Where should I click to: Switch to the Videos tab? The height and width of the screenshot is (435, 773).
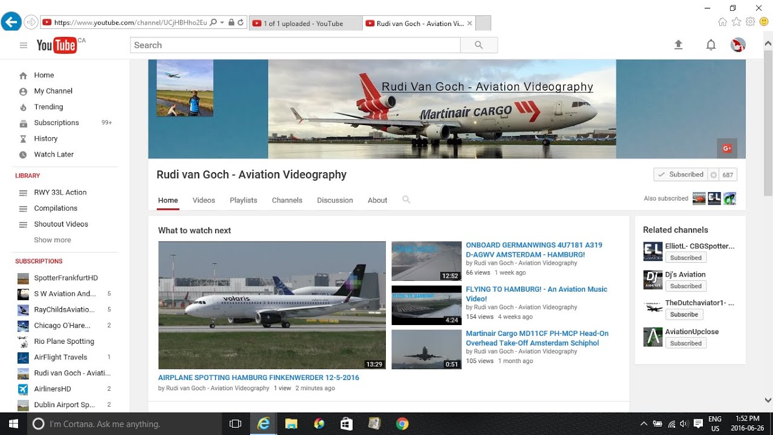click(204, 200)
